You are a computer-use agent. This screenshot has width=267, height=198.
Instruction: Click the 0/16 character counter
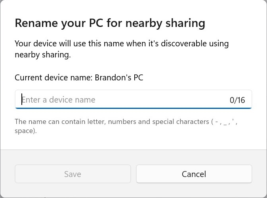[x=237, y=100]
